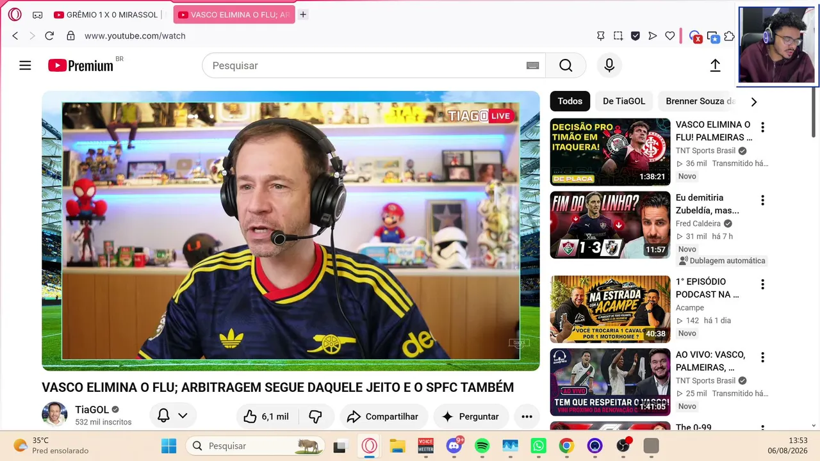Select the VASCO ELIMINA O FLU browser tab

click(234, 15)
